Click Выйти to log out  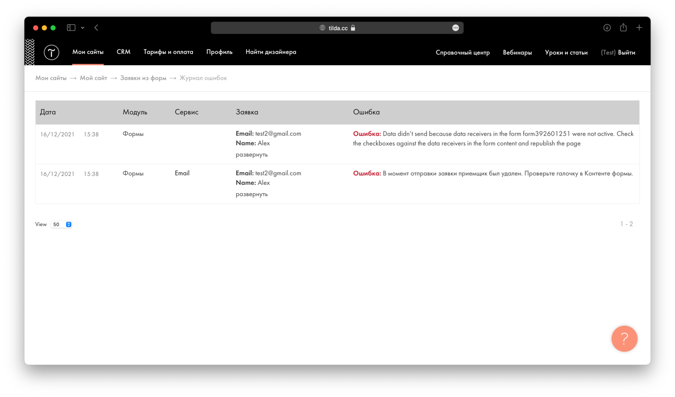tap(627, 53)
